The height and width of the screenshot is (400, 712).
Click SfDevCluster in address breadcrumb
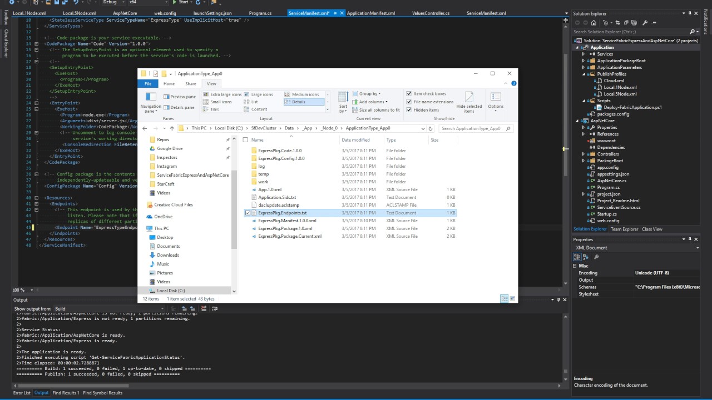pos(264,128)
